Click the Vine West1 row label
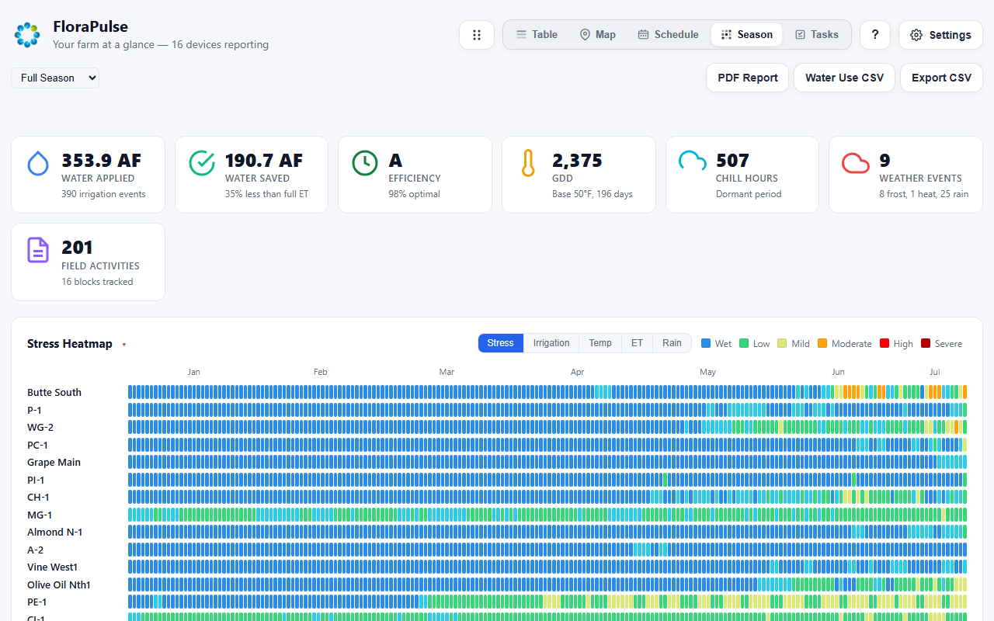 click(53, 567)
